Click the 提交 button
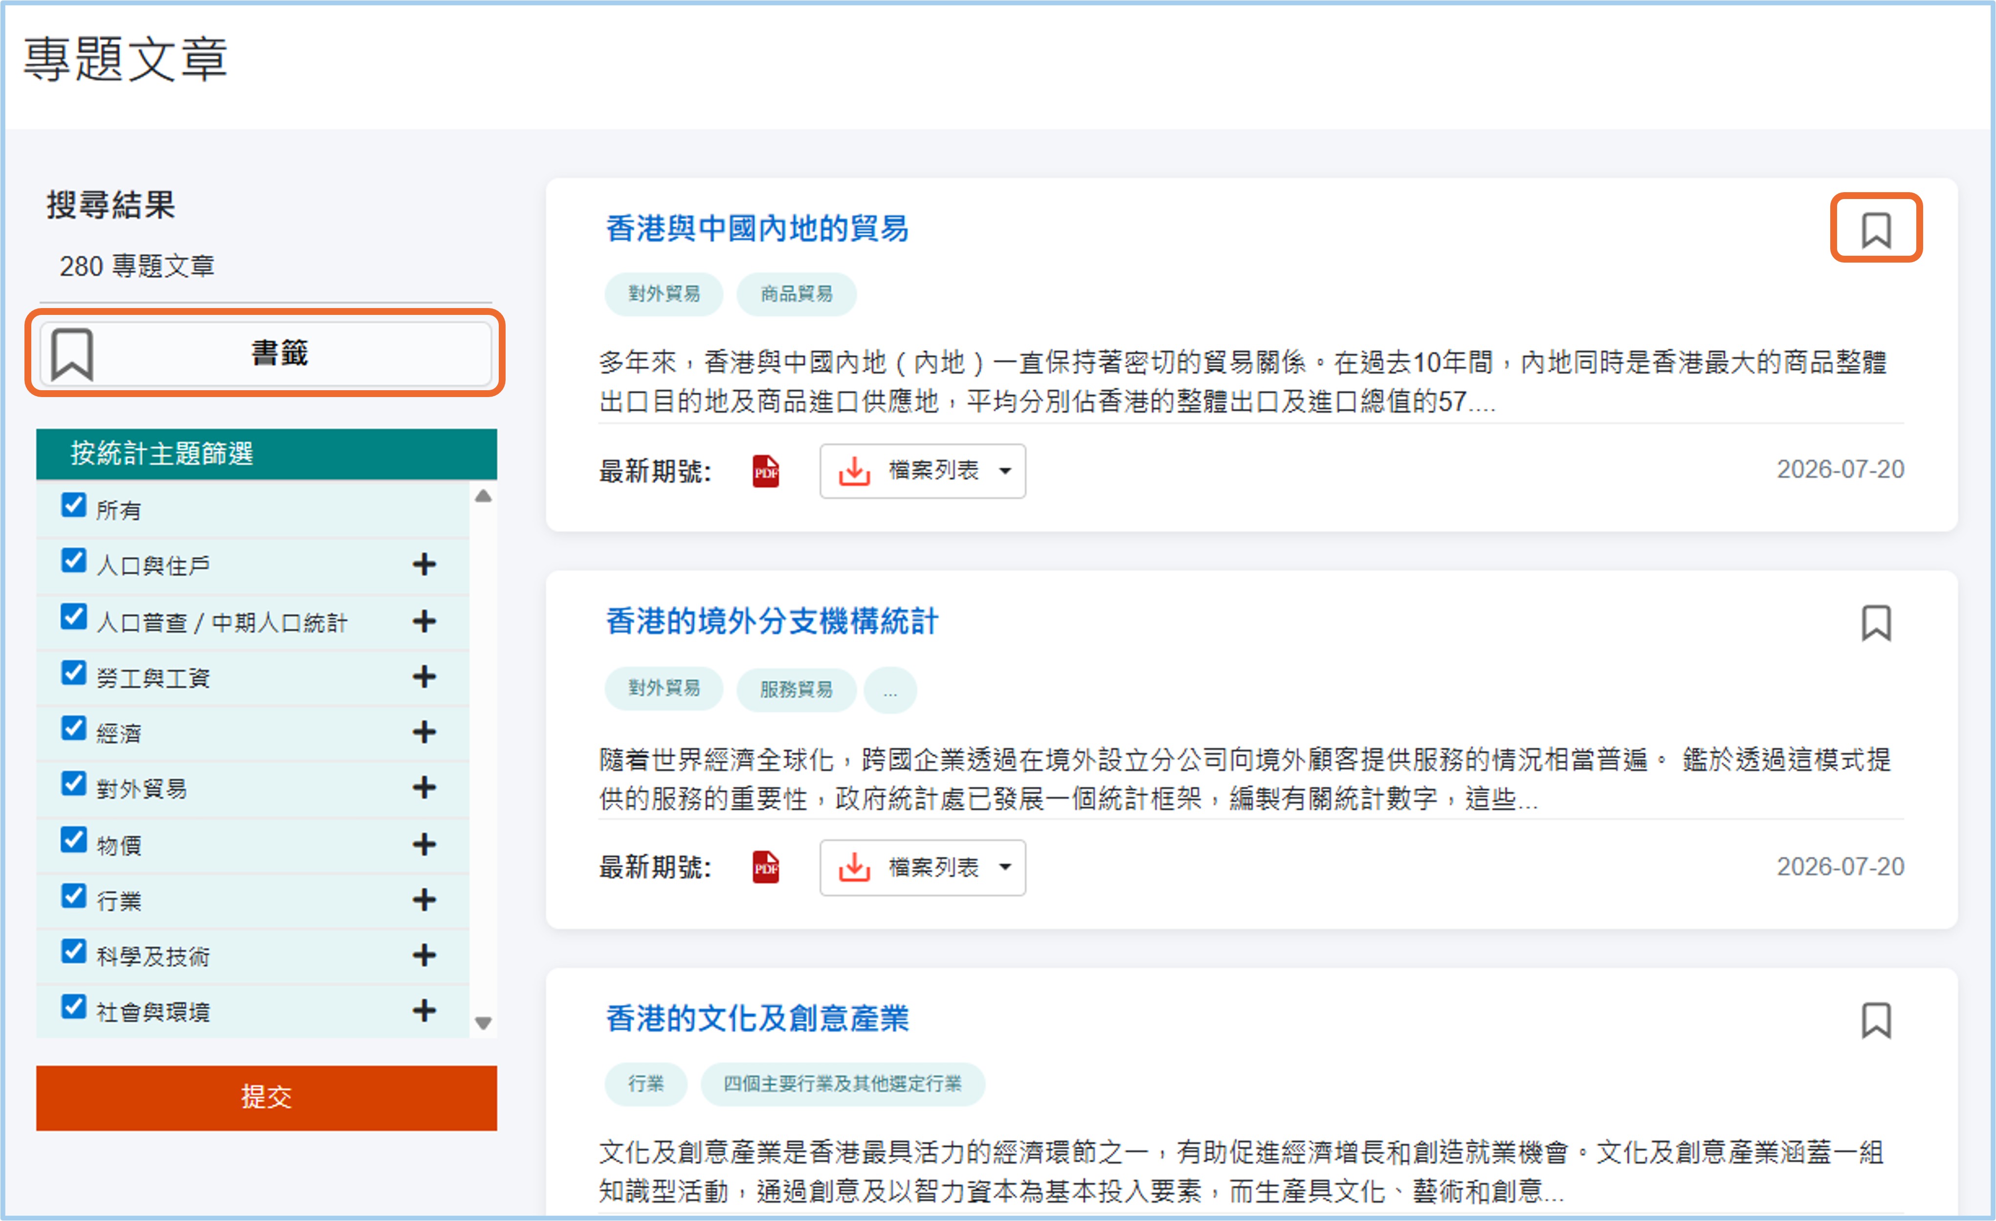 tap(266, 1097)
